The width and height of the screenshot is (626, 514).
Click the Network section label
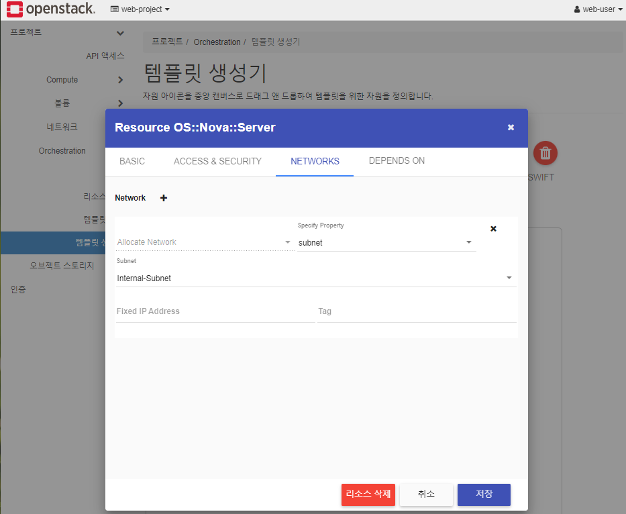pos(130,198)
